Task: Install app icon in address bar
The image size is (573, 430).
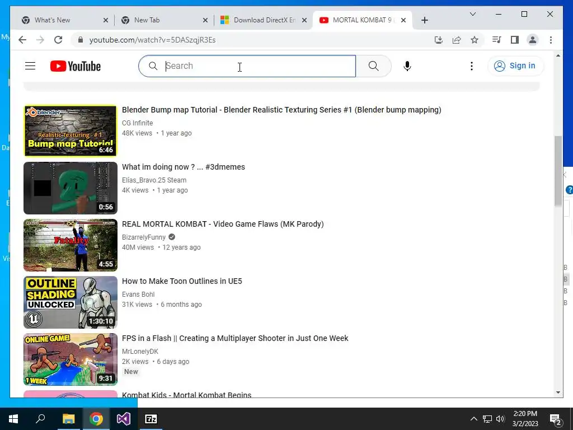Action: (439, 40)
